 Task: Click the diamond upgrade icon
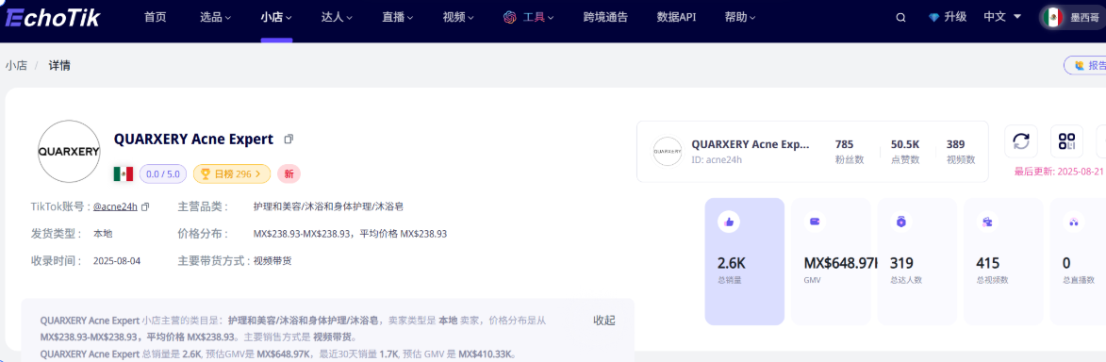(x=933, y=18)
